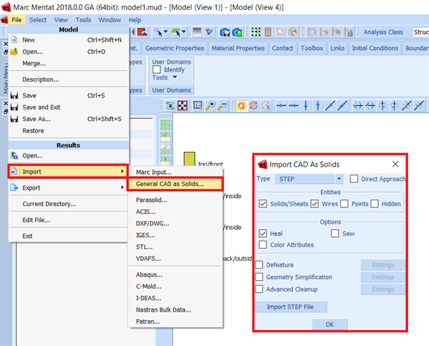Click the red ruler measure icon
This screenshot has width=429, height=346.
(143, 32)
